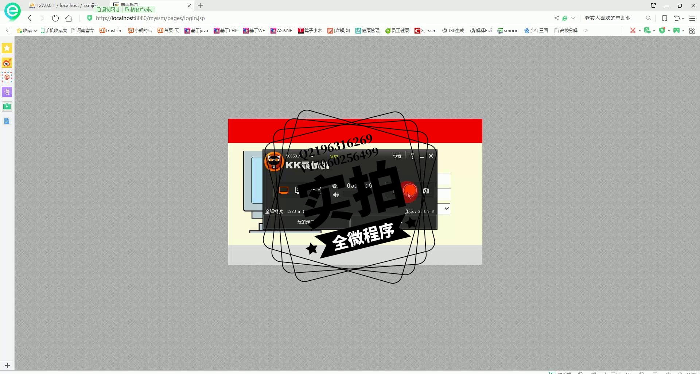This screenshot has width=700, height=374.
Task: Go back to the previous page
Action: (x=30, y=18)
